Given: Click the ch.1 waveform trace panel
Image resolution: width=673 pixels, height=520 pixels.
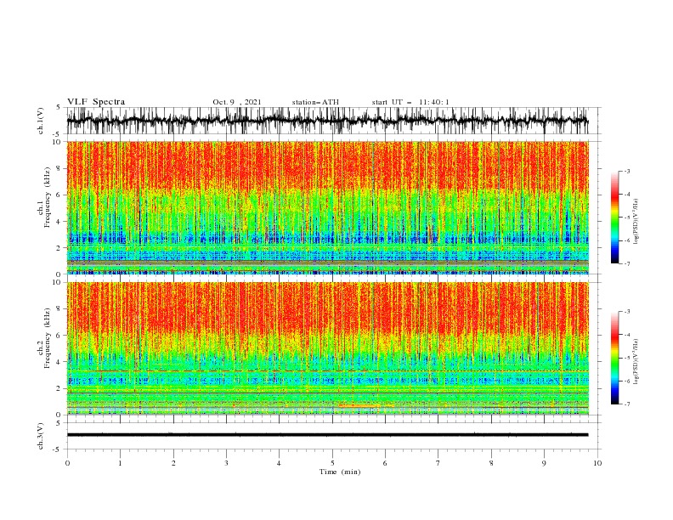Looking at the screenshot, I should tap(333, 121).
